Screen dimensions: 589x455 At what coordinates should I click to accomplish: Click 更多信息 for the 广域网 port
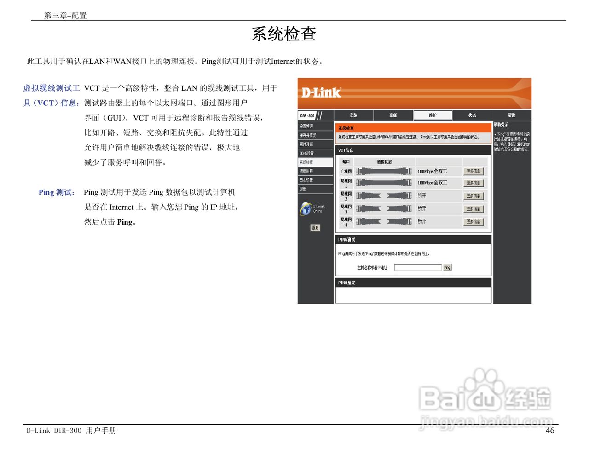coord(474,171)
